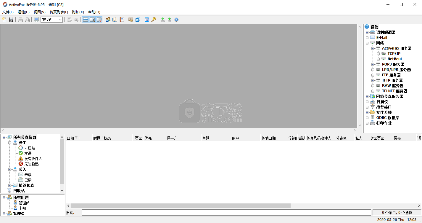Image resolution: width=422 pixels, height=223 pixels.
Task: Click the green download arrow icon
Action: pyautogui.click(x=170, y=20)
